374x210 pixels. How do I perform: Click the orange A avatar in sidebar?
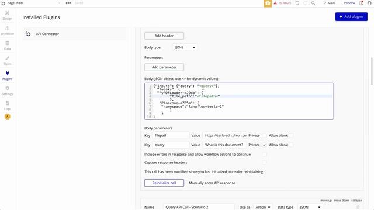[8, 117]
